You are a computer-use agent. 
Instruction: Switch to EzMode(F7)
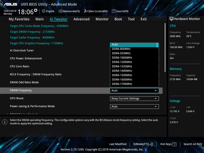[x=143, y=144]
